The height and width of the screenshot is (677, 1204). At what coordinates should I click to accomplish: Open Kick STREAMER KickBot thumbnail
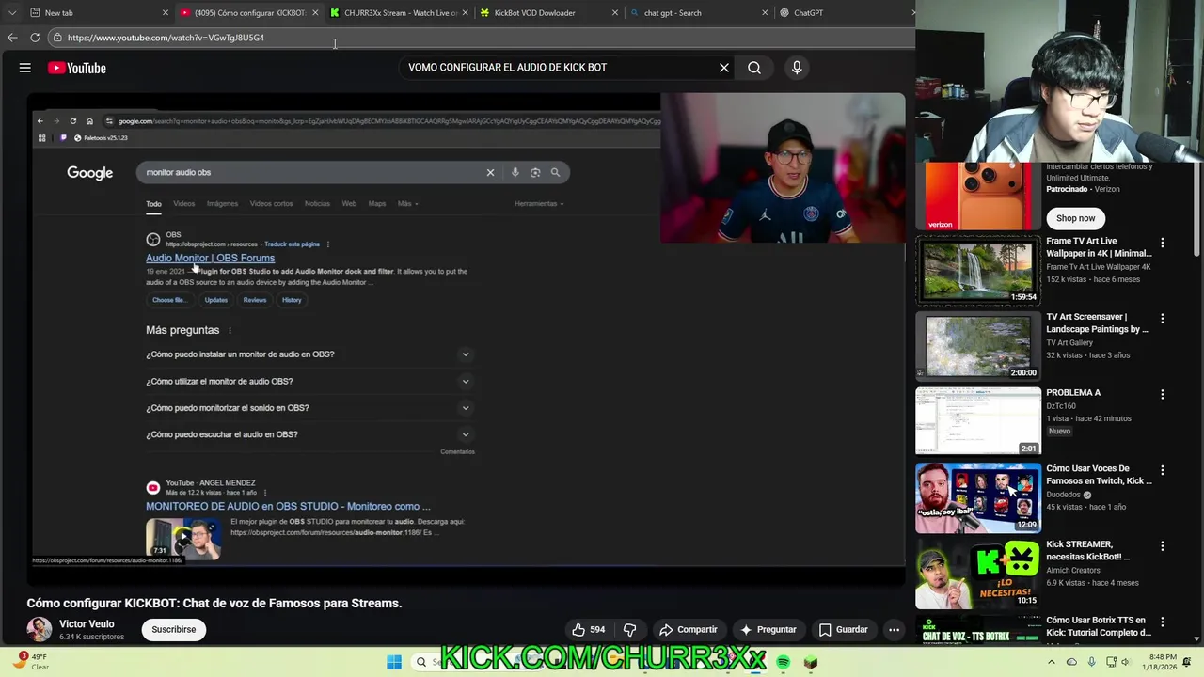(x=978, y=574)
